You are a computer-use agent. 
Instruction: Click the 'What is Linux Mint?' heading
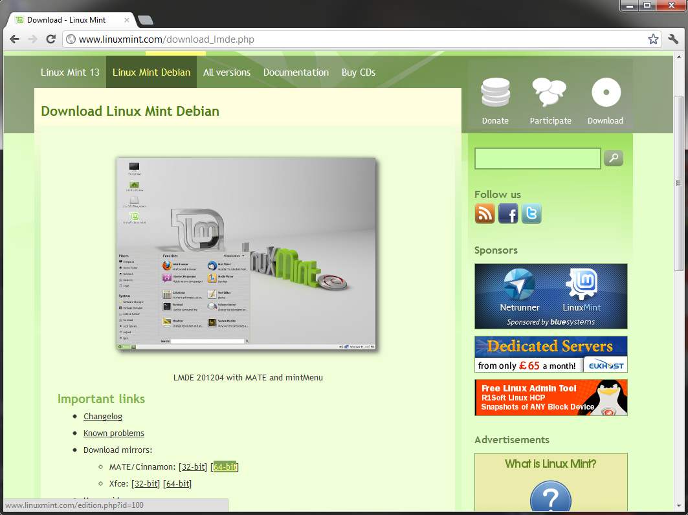[551, 464]
